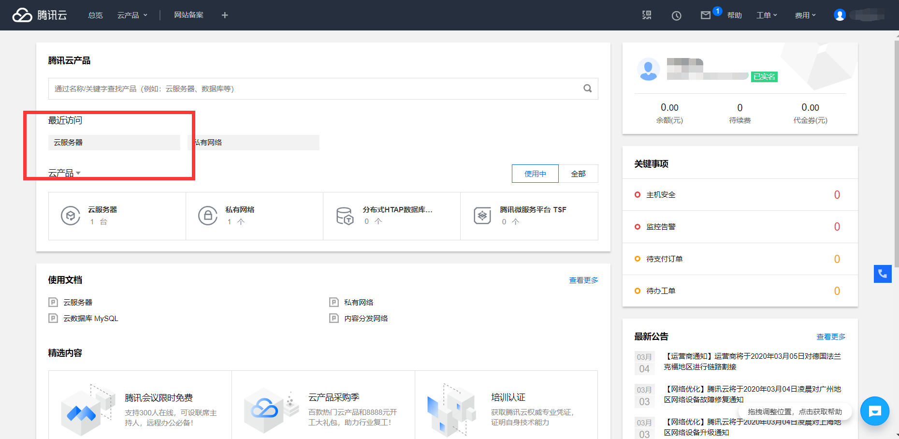The image size is (899, 439).
Task: Click the 待续费 count
Action: (x=740, y=107)
